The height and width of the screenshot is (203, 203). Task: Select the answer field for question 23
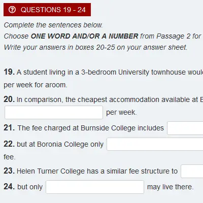pyautogui.click(x=192, y=171)
